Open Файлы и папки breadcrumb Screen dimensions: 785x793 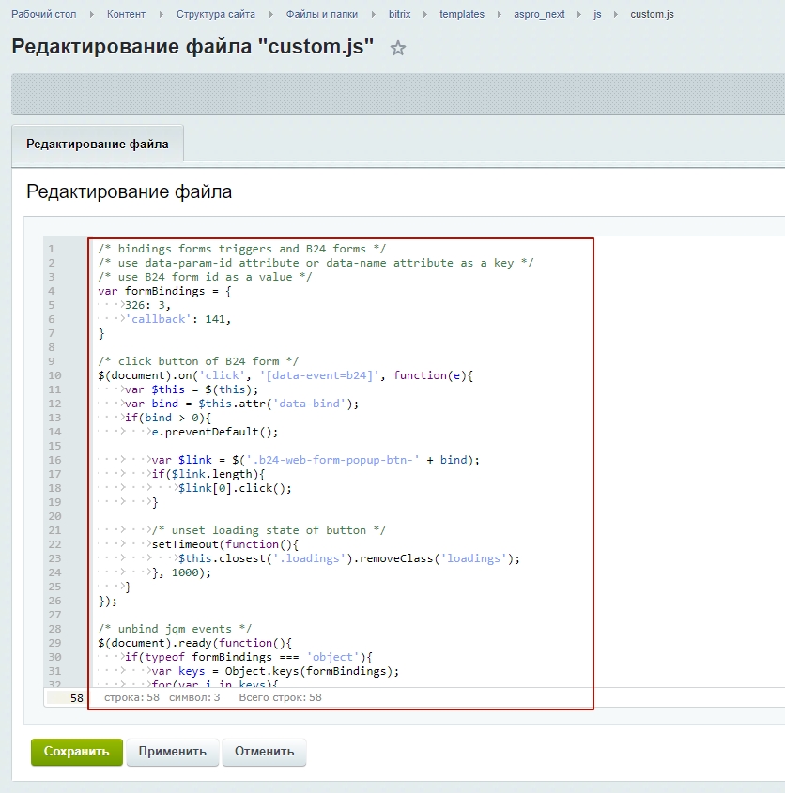pos(322,14)
